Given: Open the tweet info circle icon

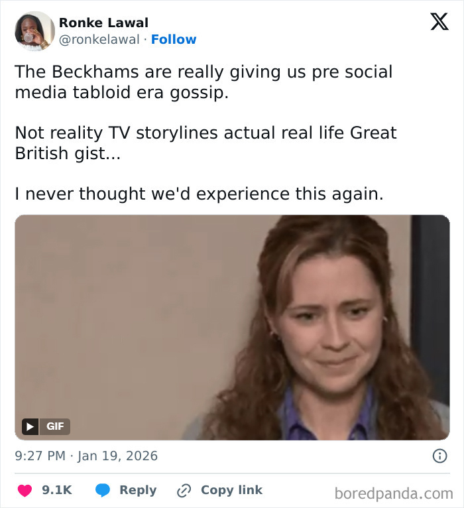Looking at the screenshot, I should tap(439, 456).
